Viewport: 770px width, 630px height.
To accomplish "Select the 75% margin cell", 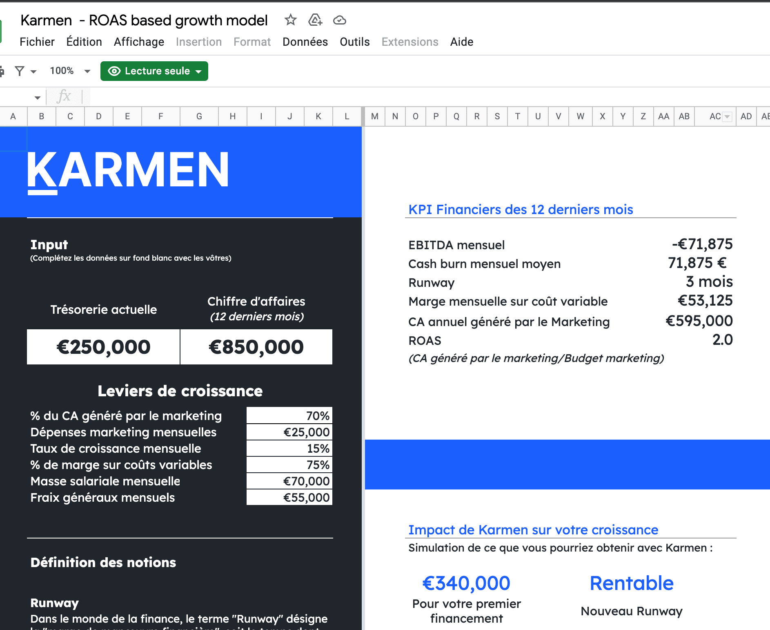I will pyautogui.click(x=289, y=465).
